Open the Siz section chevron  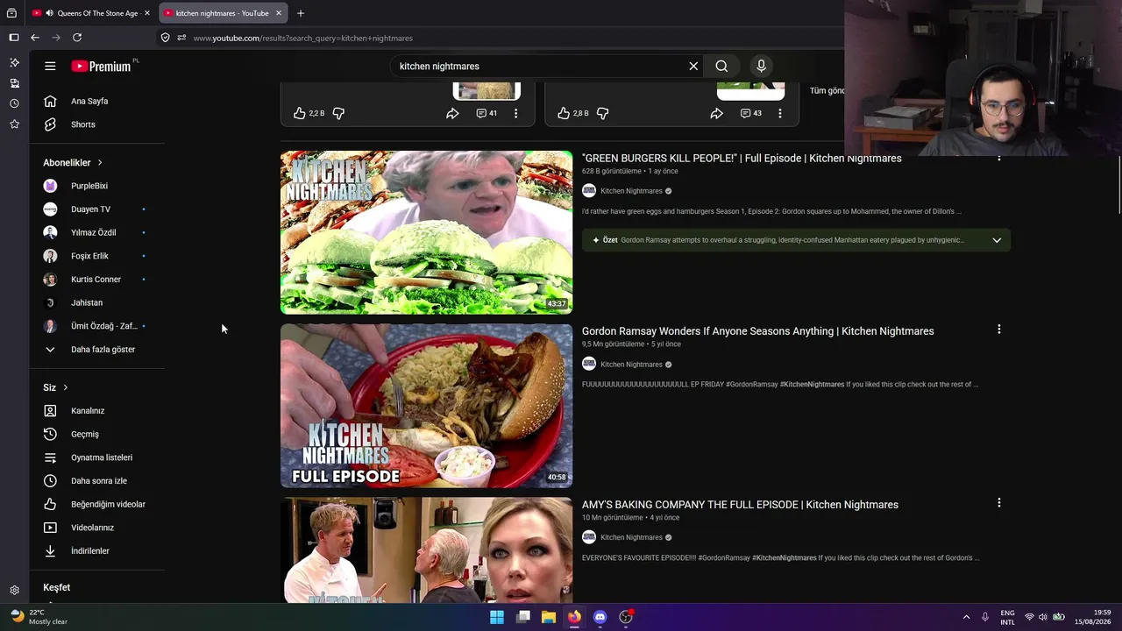point(65,387)
